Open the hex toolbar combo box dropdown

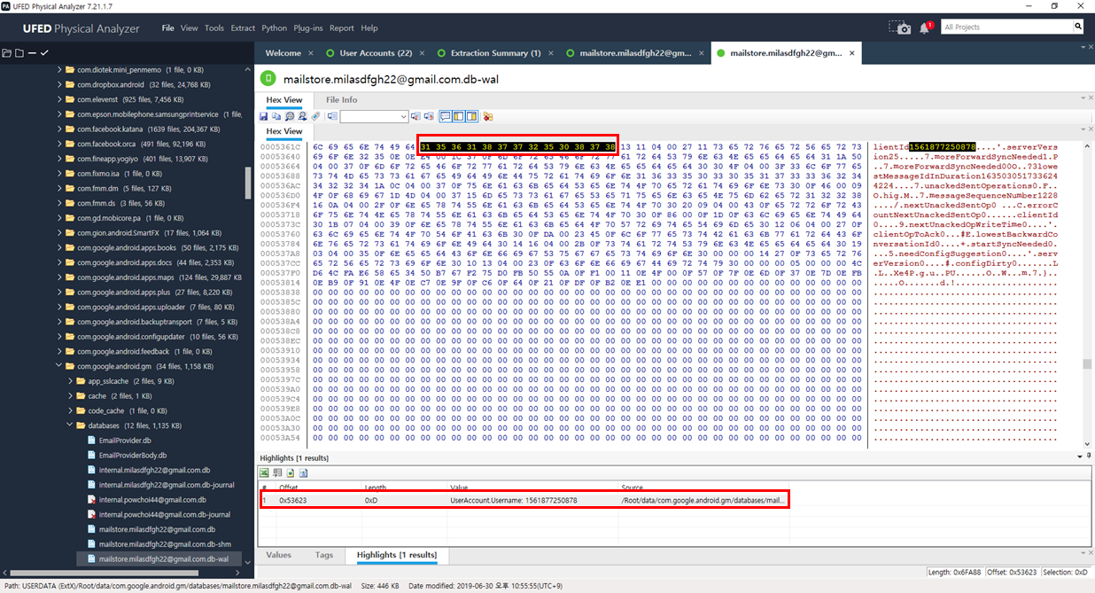tap(403, 116)
